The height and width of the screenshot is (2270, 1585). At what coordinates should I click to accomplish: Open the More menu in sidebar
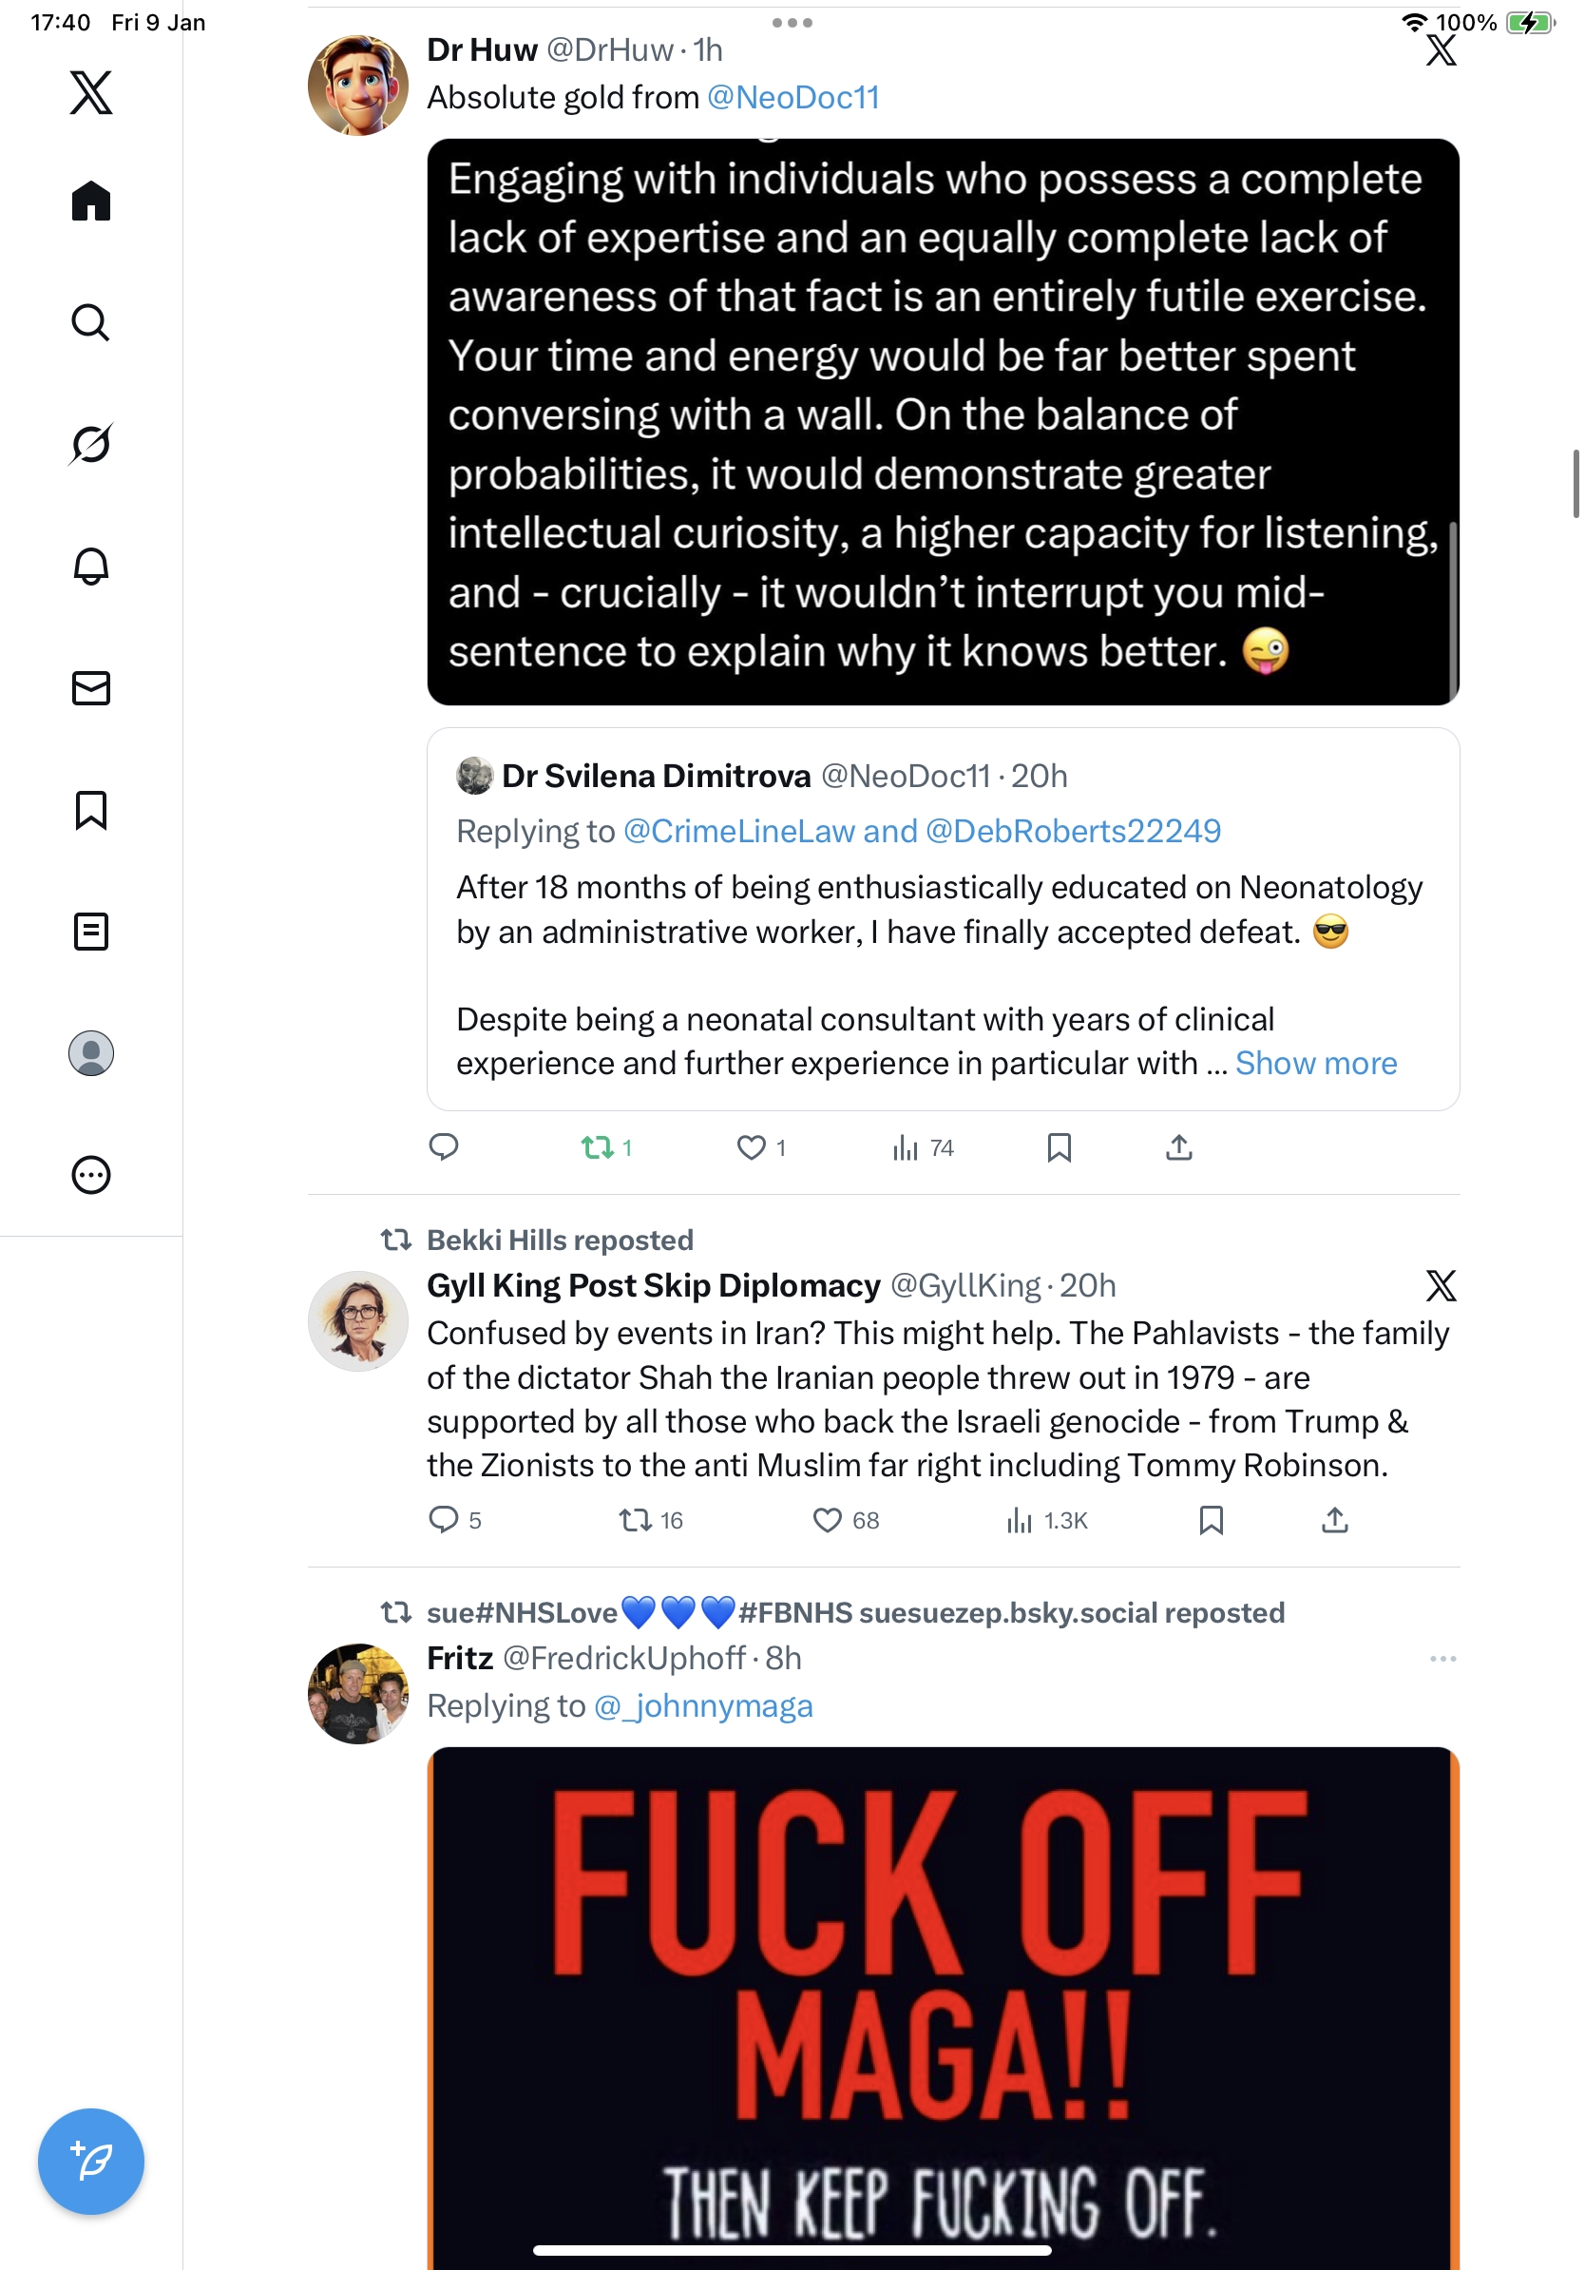click(91, 1175)
